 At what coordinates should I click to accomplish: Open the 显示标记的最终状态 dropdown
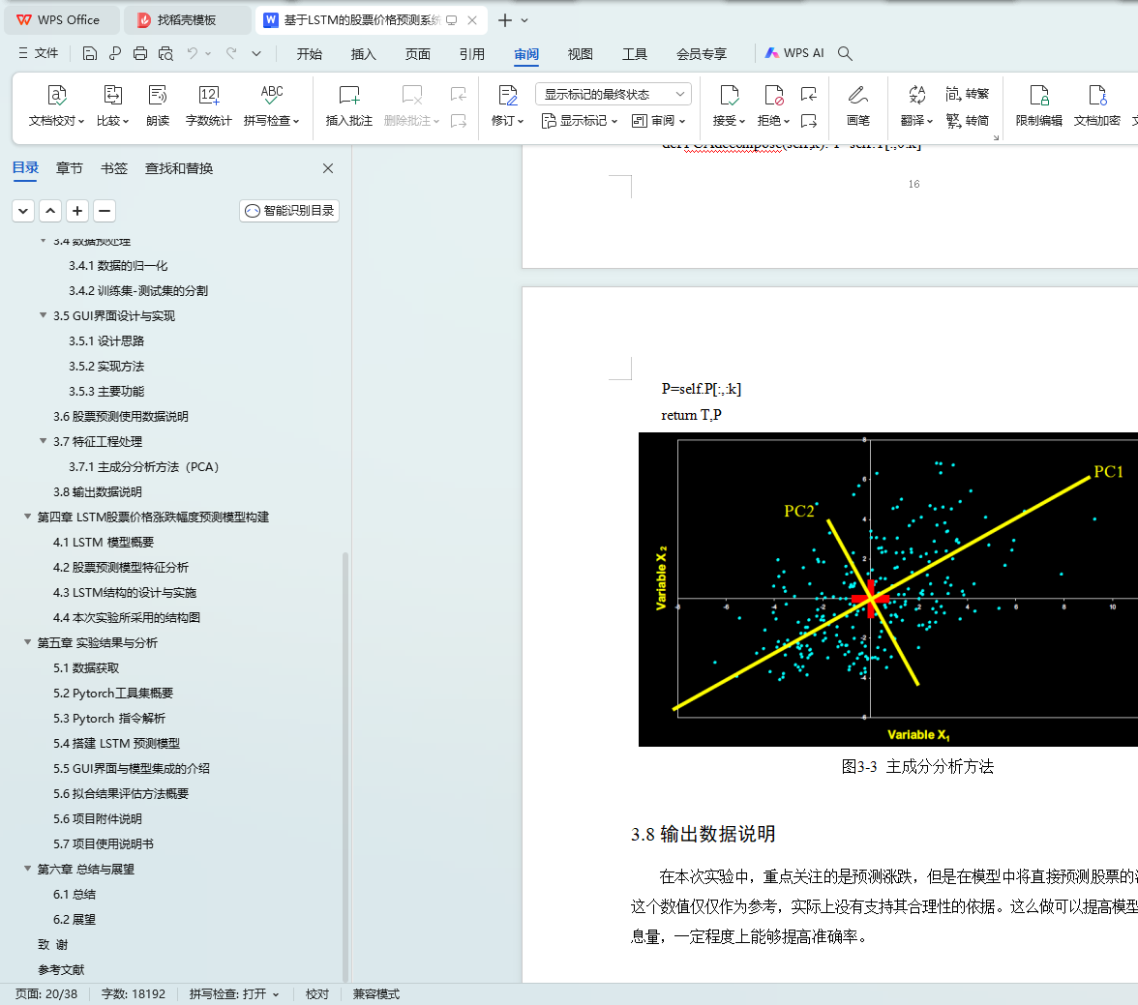tap(614, 95)
